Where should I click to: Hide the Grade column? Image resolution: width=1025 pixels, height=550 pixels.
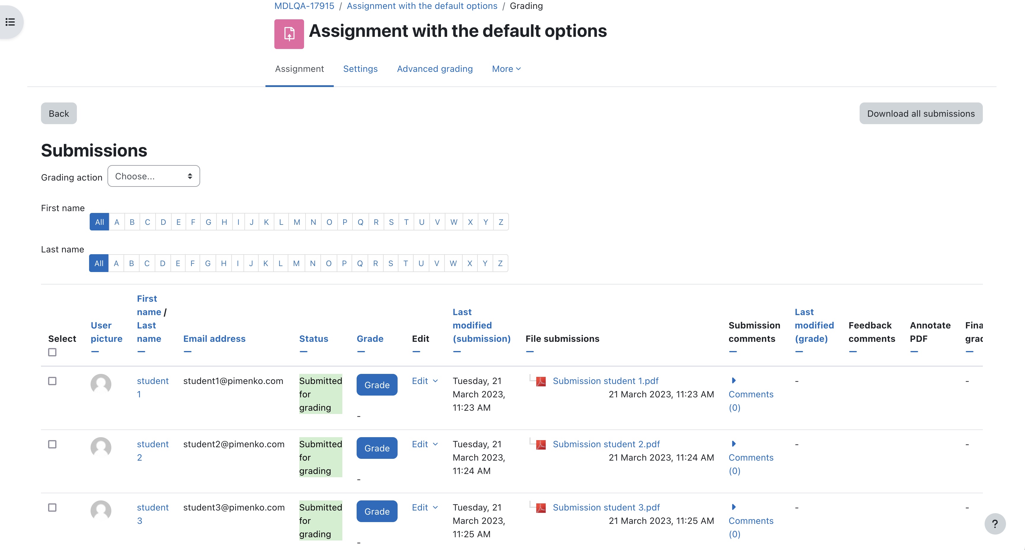361,352
